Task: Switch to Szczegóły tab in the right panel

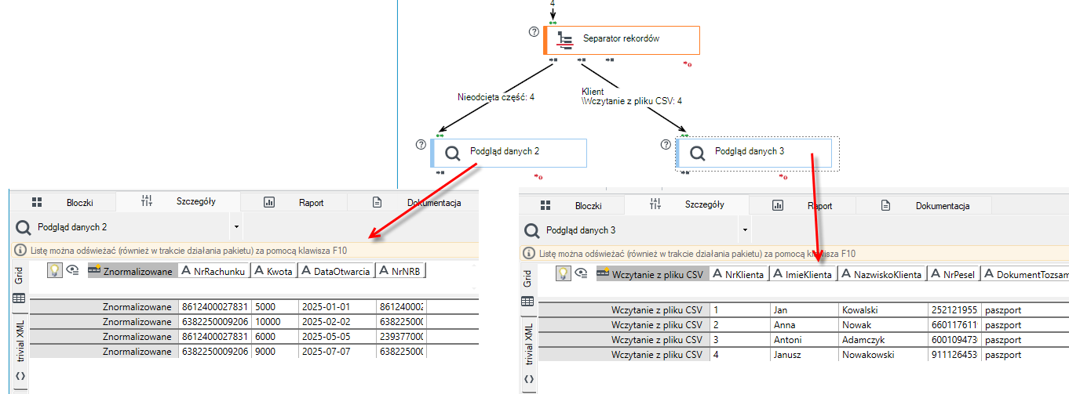Action: [686, 204]
